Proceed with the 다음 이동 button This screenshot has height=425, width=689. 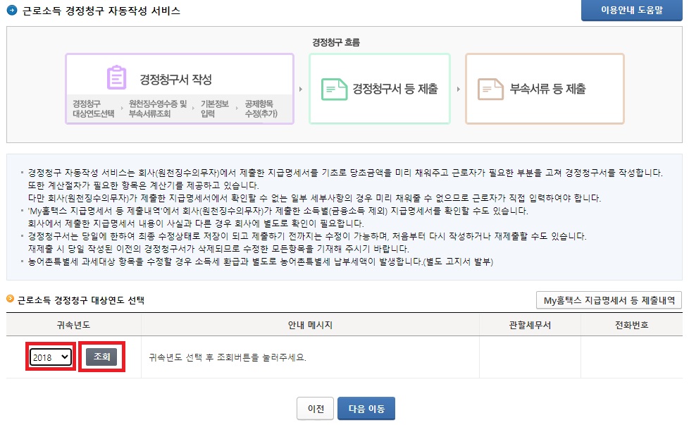coord(366,407)
